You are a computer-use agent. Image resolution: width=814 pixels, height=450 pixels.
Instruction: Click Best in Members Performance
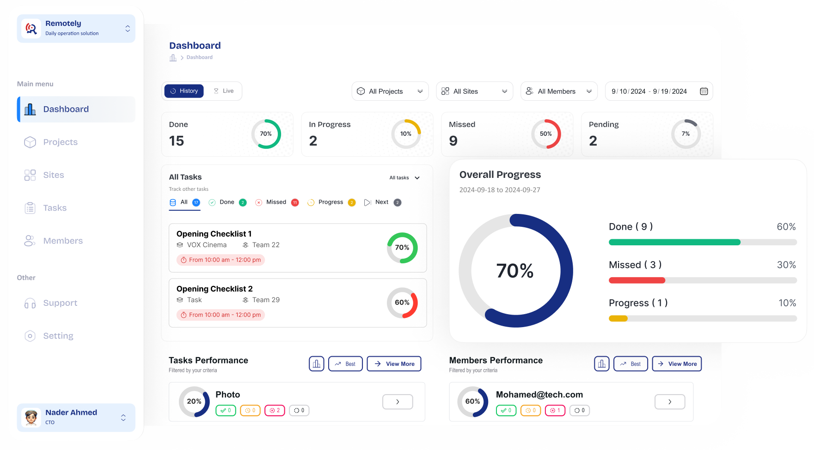tap(630, 364)
